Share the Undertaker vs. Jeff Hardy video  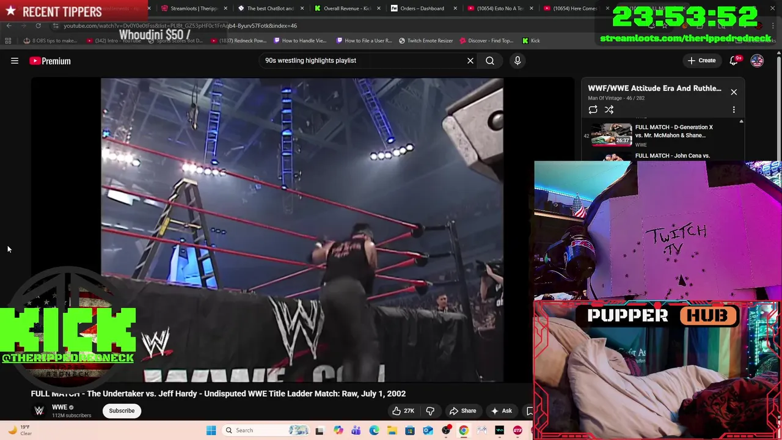[x=462, y=411]
